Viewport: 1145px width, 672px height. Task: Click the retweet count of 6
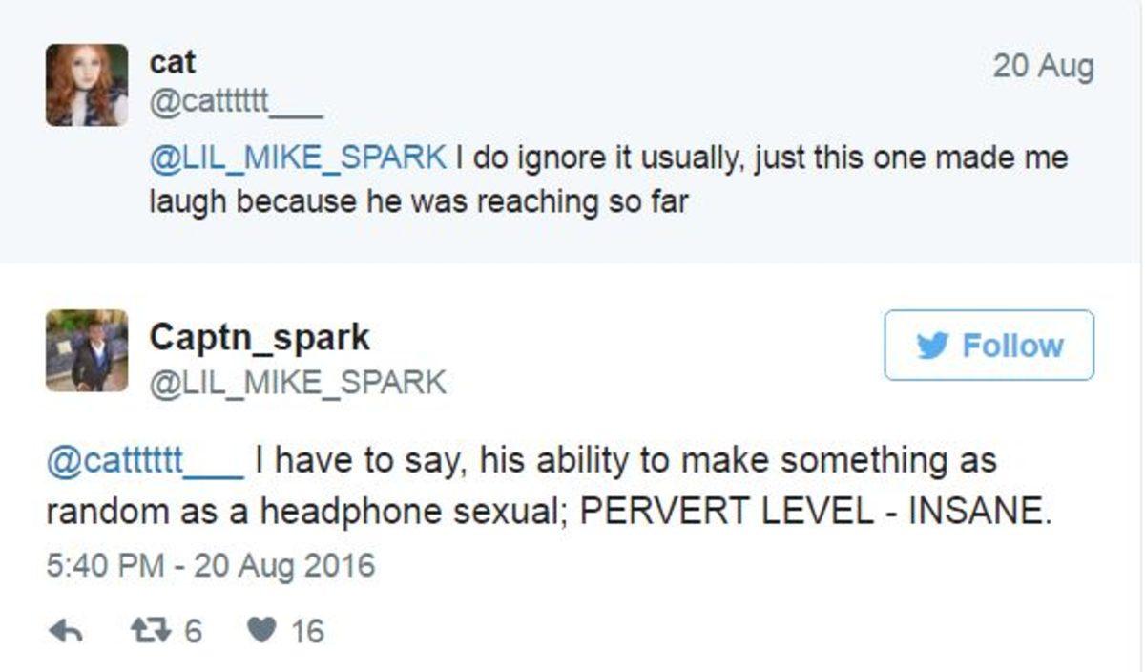(192, 631)
